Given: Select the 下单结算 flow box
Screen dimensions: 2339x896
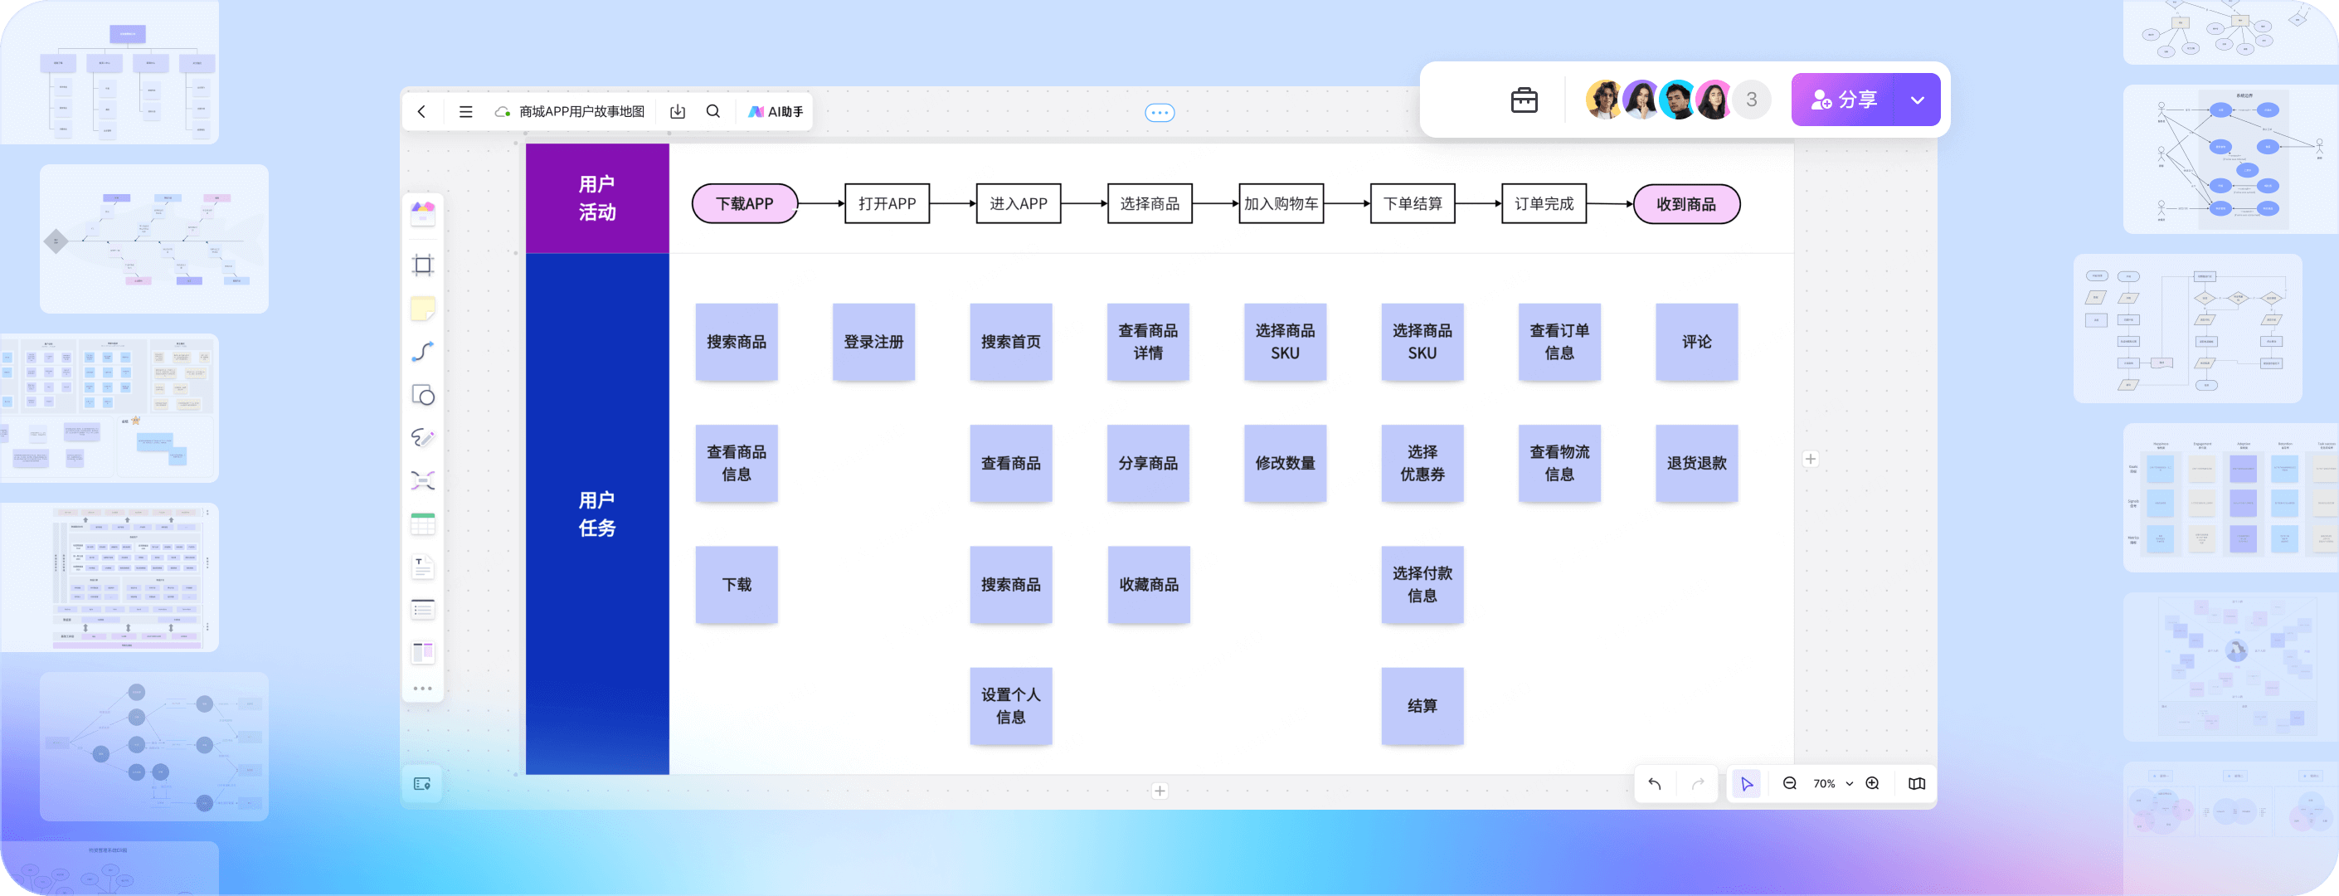Looking at the screenshot, I should click(1413, 204).
